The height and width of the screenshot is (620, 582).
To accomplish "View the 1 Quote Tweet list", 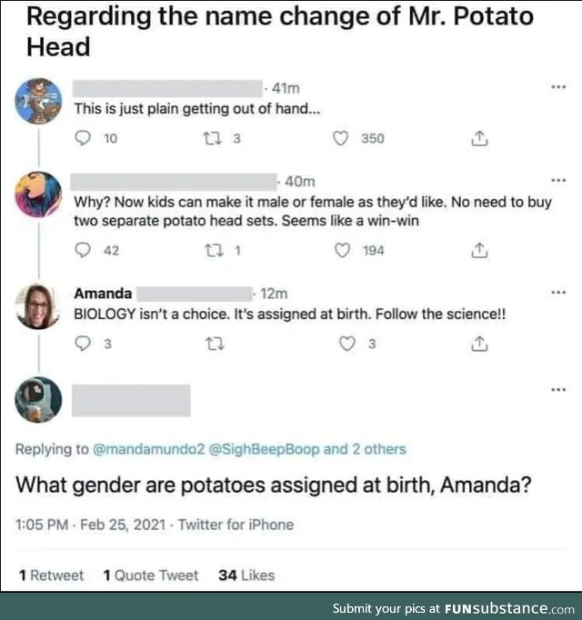I will click(x=150, y=575).
